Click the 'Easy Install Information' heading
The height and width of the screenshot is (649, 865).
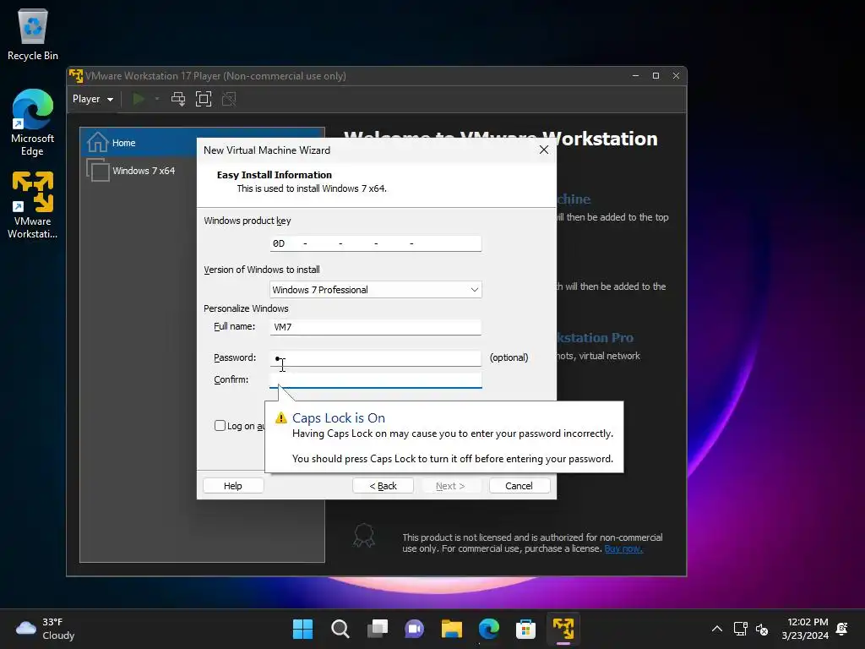pyautogui.click(x=275, y=175)
